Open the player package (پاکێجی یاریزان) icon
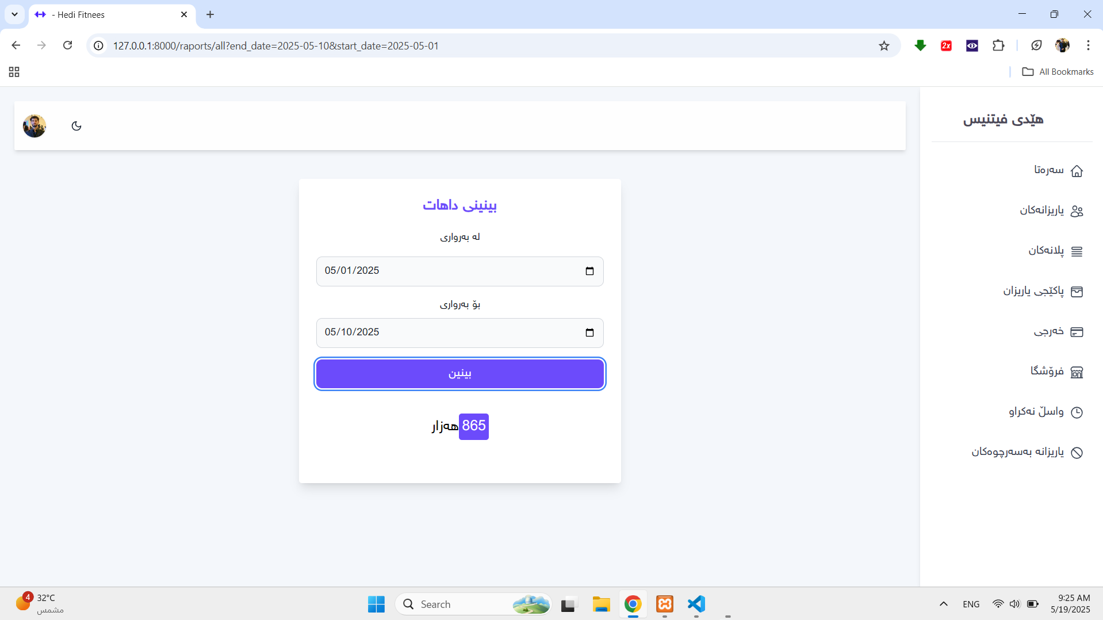The width and height of the screenshot is (1103, 620). [x=1077, y=292]
